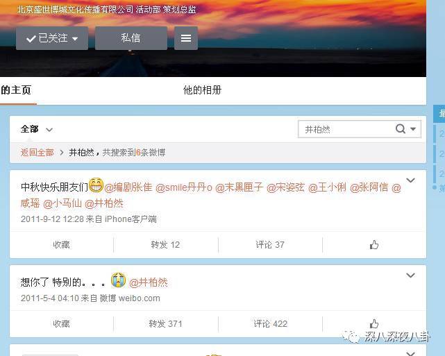445x356 pixels.
Task: Open @张阿信 mention link
Action: [x=369, y=187]
